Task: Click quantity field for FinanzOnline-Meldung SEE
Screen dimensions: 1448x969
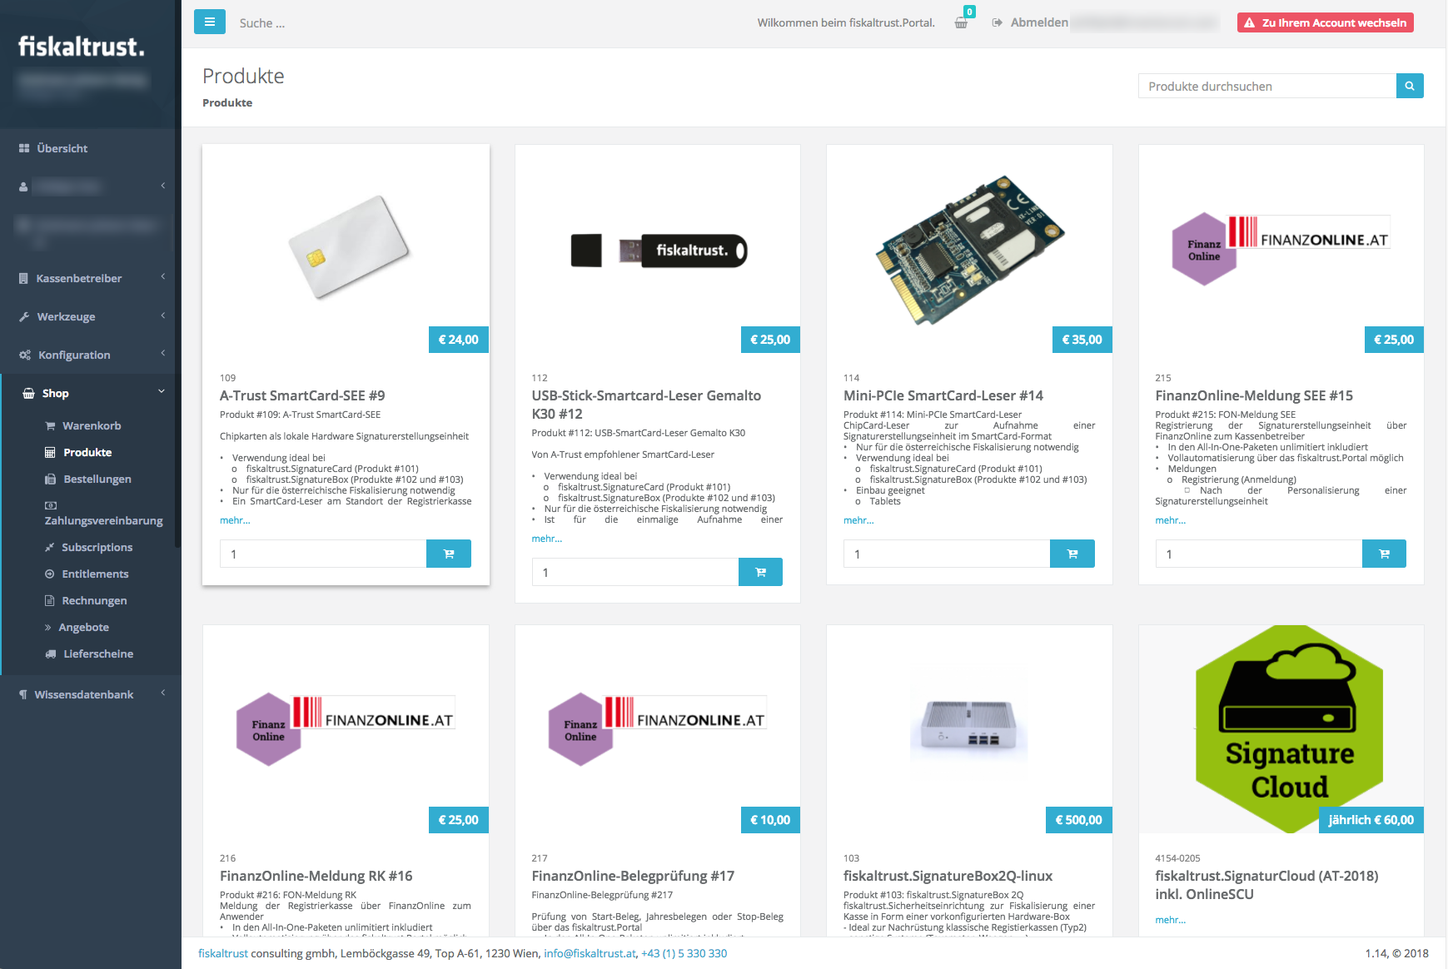Action: pyautogui.click(x=1259, y=554)
